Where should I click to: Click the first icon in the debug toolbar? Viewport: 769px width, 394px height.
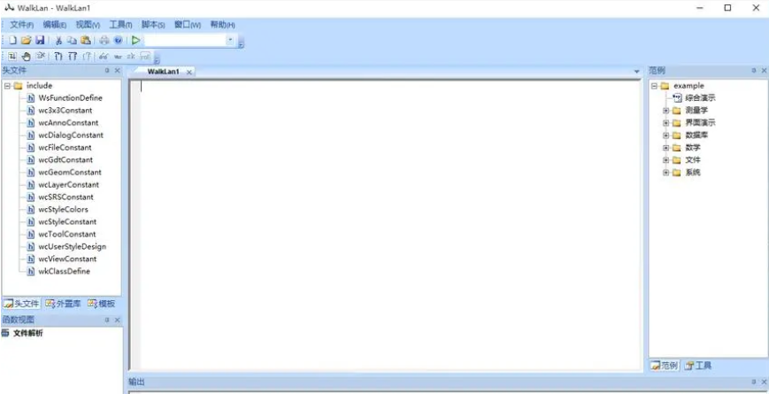[12, 57]
